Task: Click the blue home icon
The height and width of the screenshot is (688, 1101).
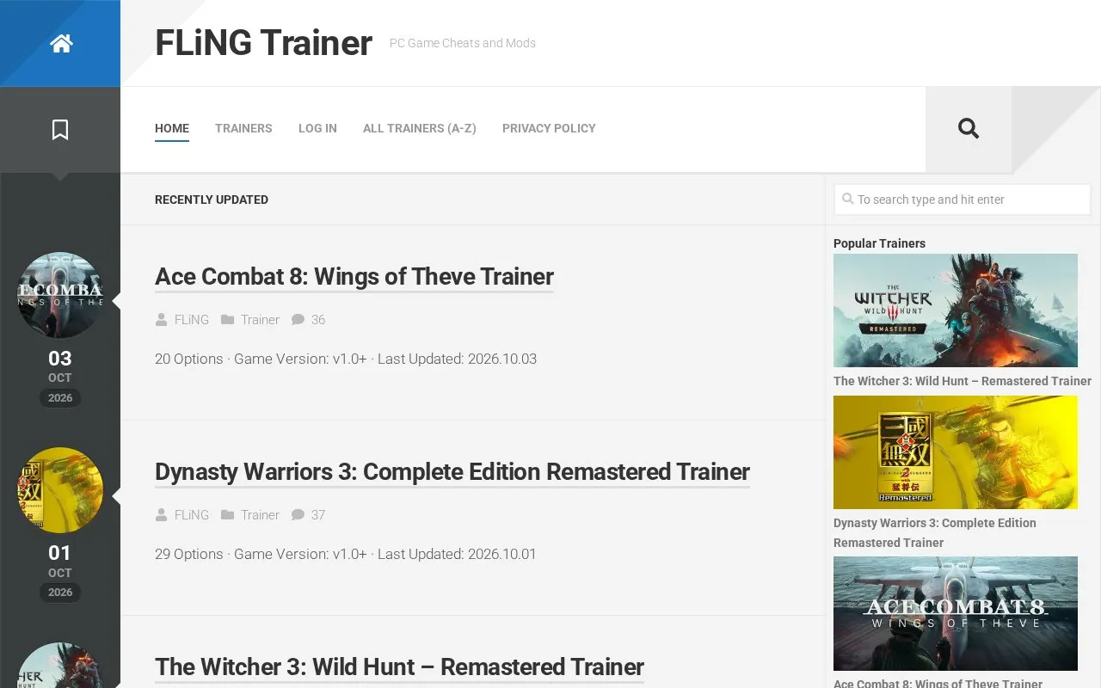Action: coord(61,43)
